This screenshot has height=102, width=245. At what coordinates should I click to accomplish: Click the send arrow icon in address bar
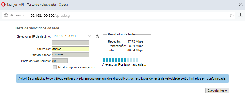pos(231,15)
